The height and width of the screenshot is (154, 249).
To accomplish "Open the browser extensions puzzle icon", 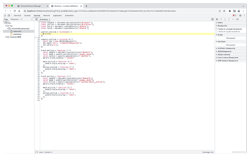I will pos(229,11).
